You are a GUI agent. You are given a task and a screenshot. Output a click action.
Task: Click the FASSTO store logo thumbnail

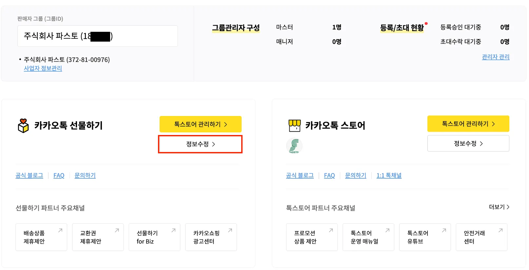[x=294, y=146]
